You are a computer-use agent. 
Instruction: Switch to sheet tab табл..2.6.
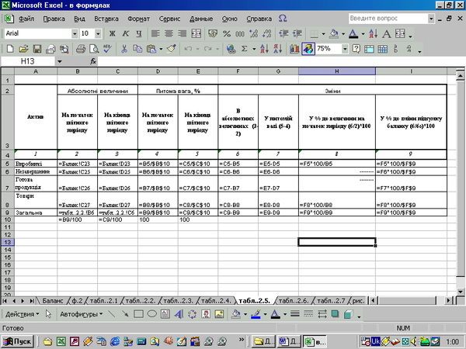(294, 301)
